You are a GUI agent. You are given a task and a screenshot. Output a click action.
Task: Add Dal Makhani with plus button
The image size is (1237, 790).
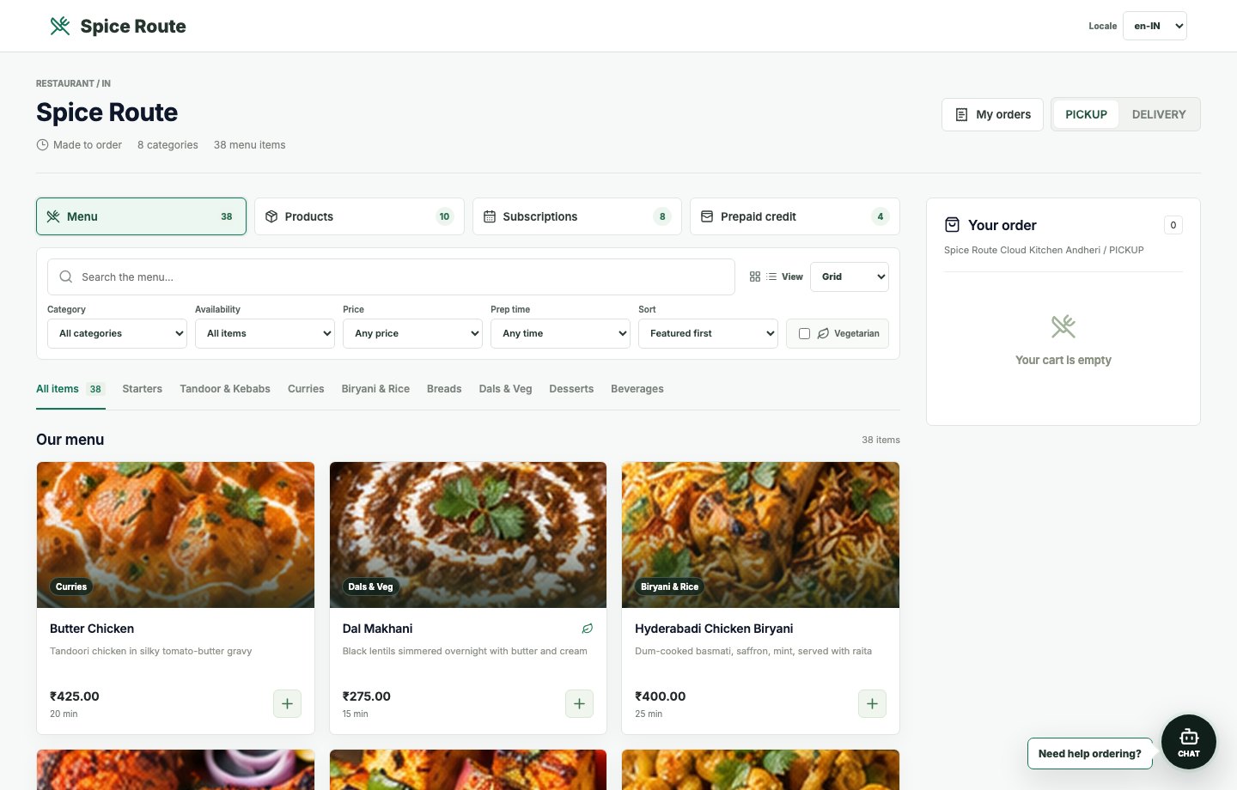[x=579, y=703]
